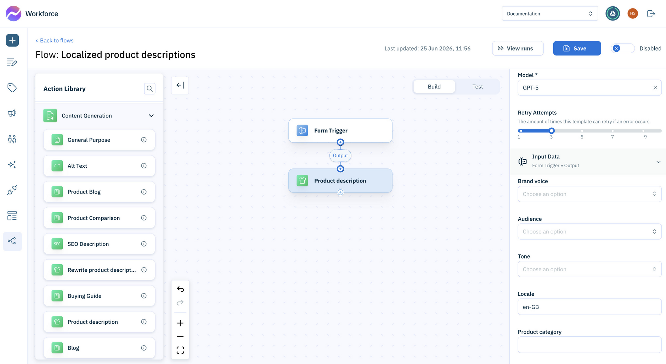Viewport: 666px width, 364px height.
Task: Open the templates layout sidebar icon
Action: [12, 216]
